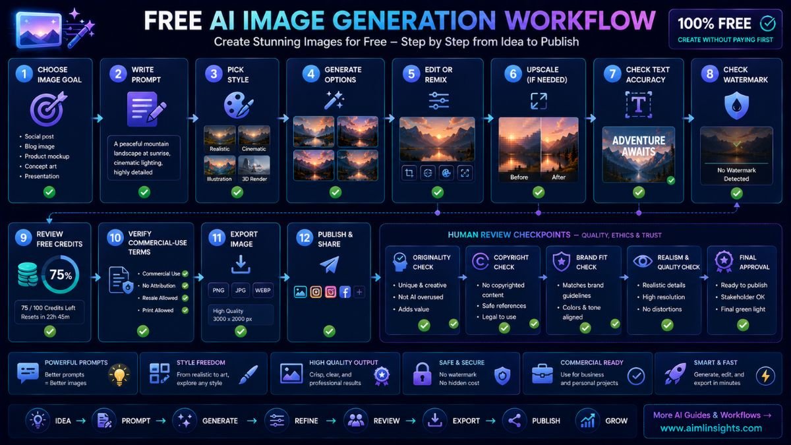
Task: Click the plus icon after the Facebook icon
Action: pos(359,292)
